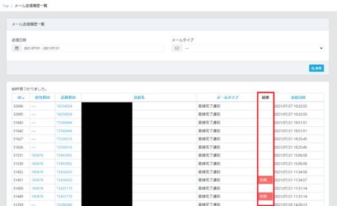Click the 60件 found result count text
337x206 pixels.
point(29,89)
